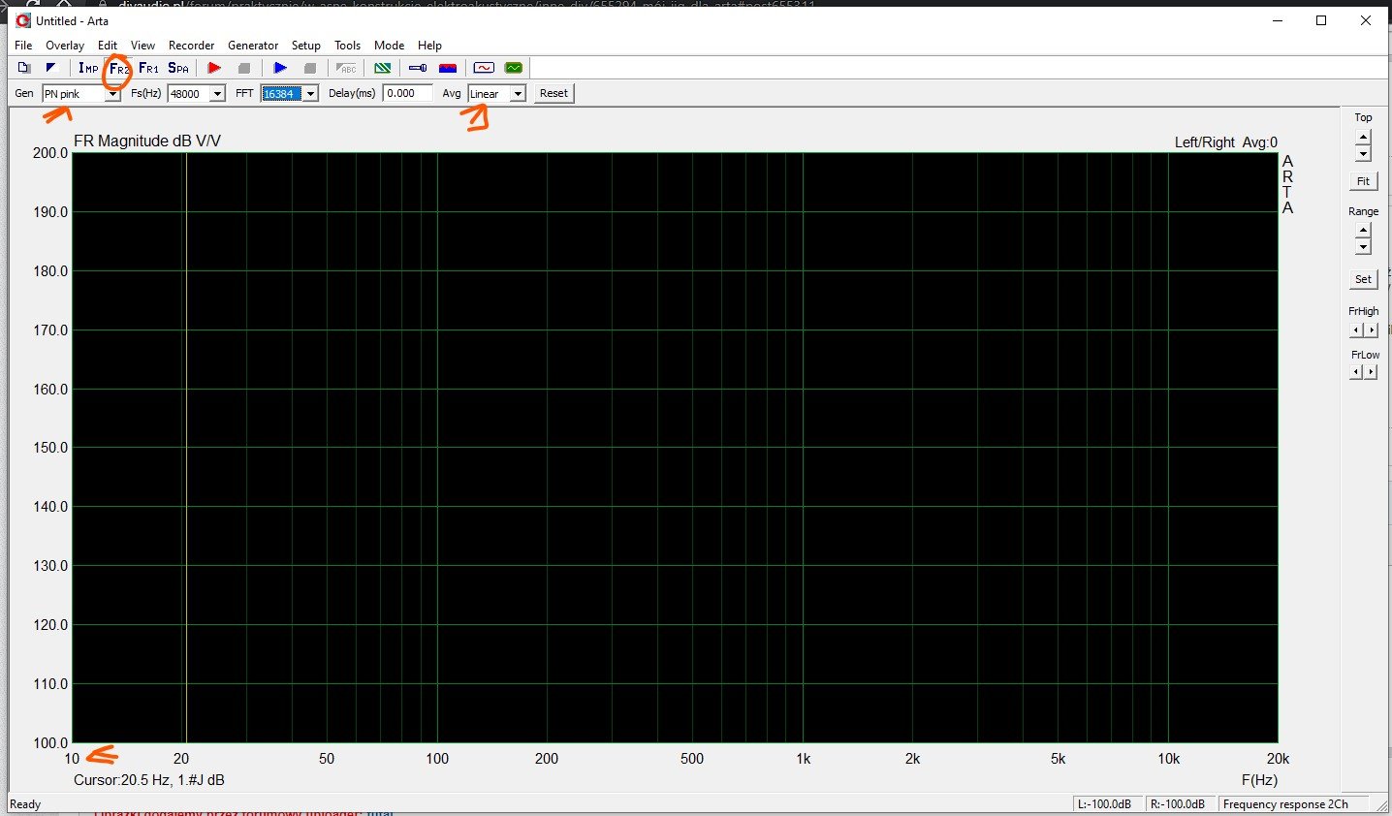This screenshot has height=816, width=1392.
Task: Click the Fit button
Action: click(1363, 181)
